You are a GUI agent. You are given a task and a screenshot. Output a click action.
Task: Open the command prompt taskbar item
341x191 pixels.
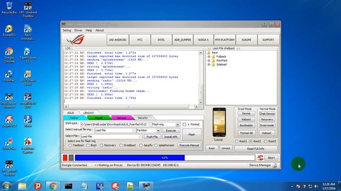(x=69, y=186)
